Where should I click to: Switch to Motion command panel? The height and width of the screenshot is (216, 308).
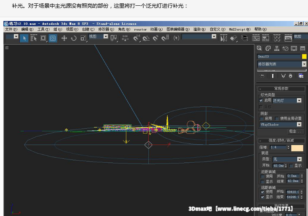pos(285,48)
